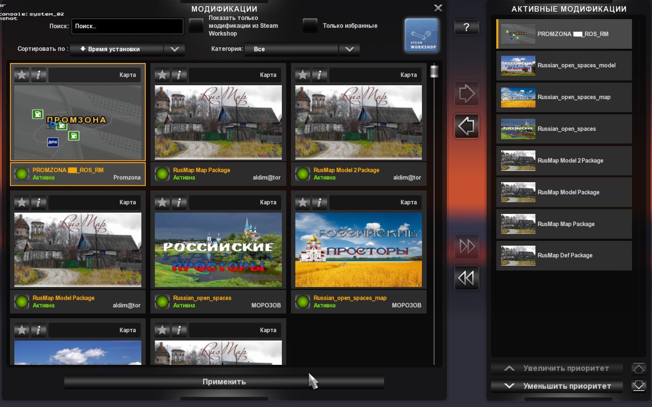Click double left arrow to deactivate all

pyautogui.click(x=466, y=278)
